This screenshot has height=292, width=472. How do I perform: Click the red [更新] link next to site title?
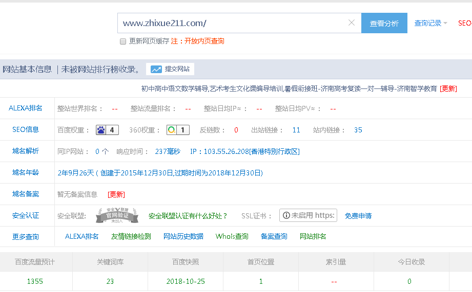pos(448,88)
